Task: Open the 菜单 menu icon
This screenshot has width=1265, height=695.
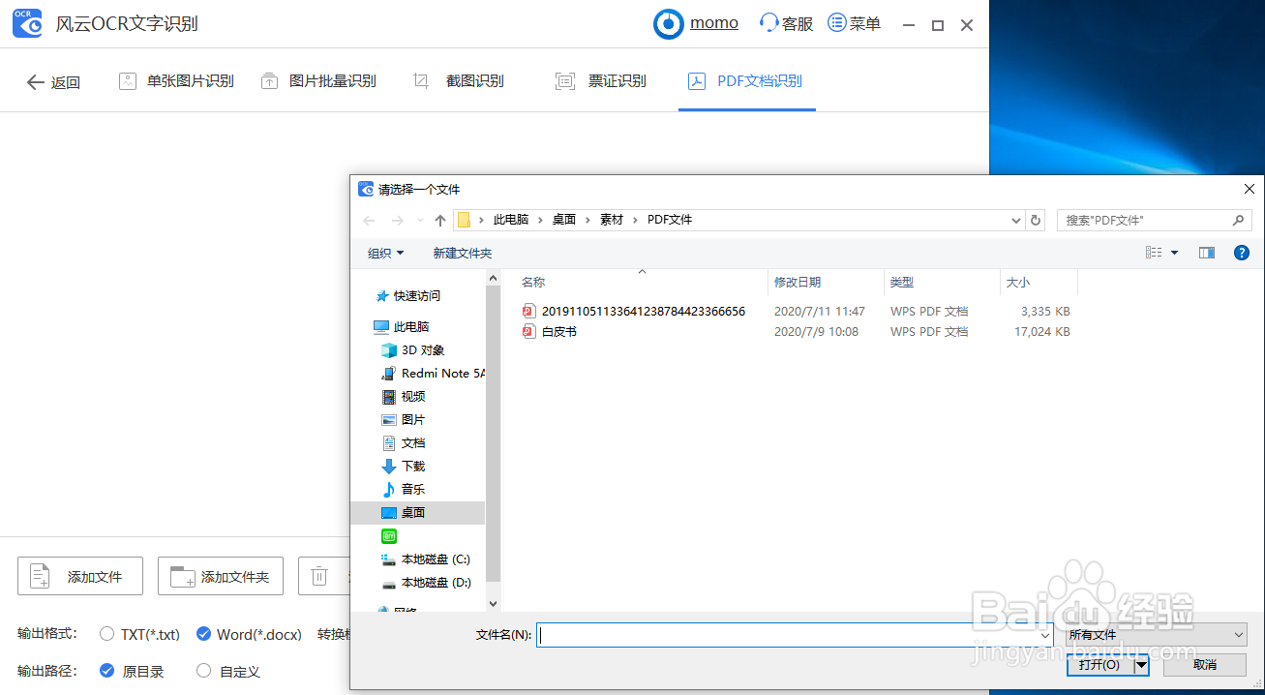Action: (837, 23)
